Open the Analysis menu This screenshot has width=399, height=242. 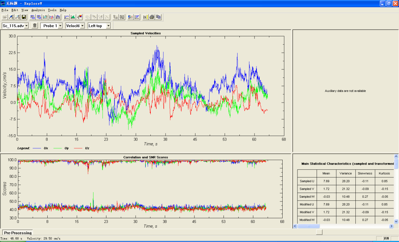38,10
